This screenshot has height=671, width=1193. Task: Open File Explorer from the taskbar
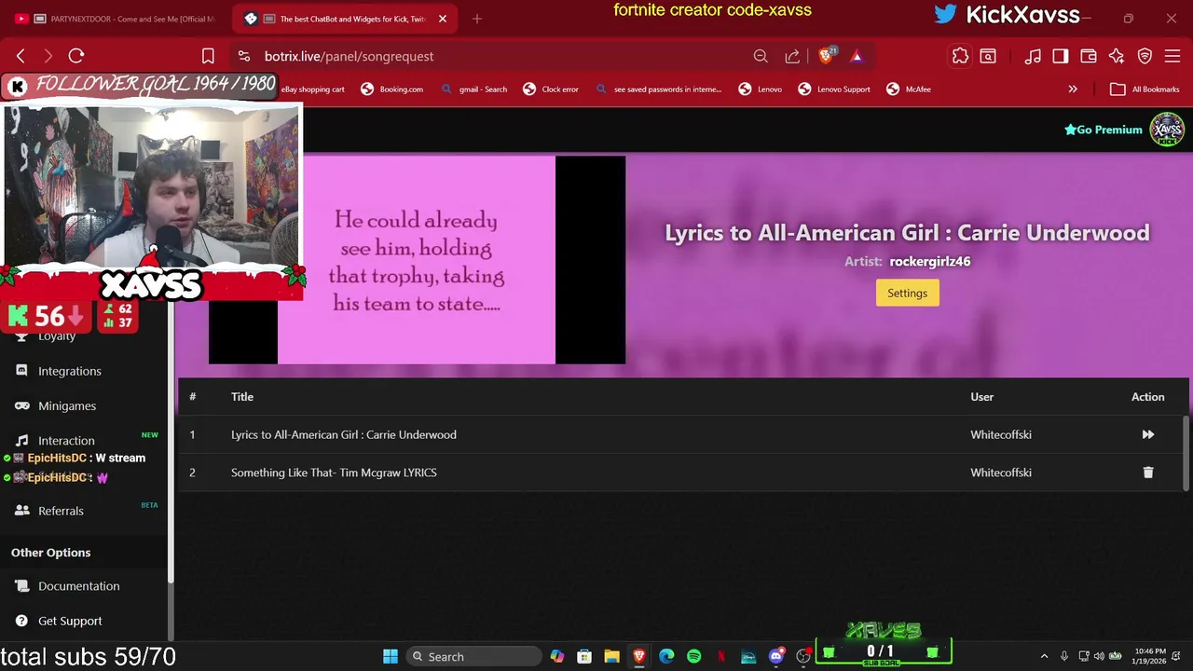611,656
